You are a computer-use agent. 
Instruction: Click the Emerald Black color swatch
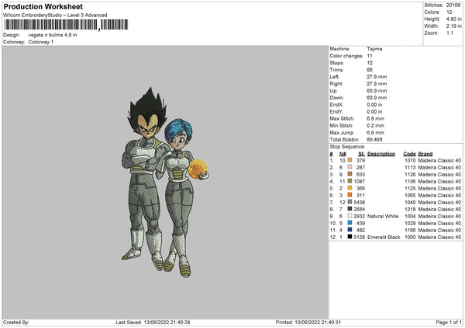pyautogui.click(x=350, y=237)
